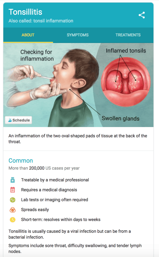Screen dimensions: 159x257
Task: Click 'Treatable by a medical professional' text
Action: pyautogui.click(x=55, y=180)
